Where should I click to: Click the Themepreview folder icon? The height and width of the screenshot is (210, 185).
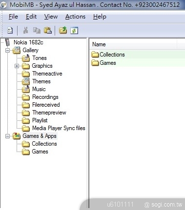[26, 113]
